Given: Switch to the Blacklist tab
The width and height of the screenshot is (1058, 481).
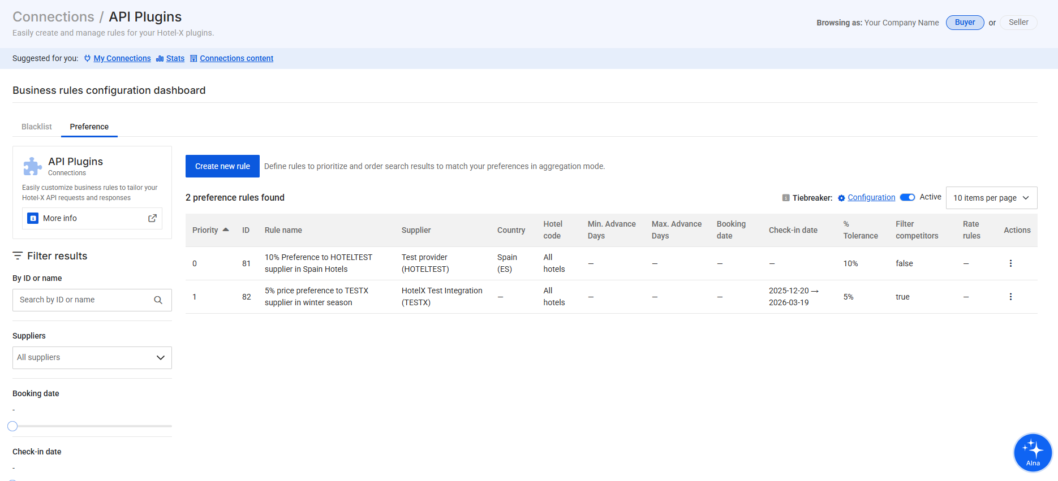Looking at the screenshot, I should (37, 127).
